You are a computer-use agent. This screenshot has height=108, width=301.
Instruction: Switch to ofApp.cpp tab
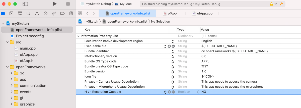point(202,13)
